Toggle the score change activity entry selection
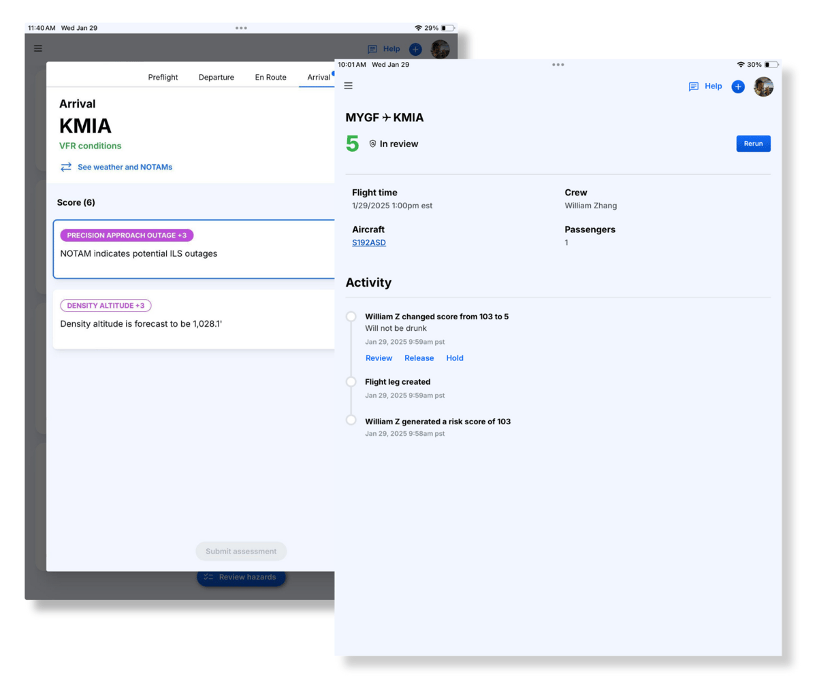Image resolution: width=817 pixels, height=683 pixels. [x=351, y=316]
